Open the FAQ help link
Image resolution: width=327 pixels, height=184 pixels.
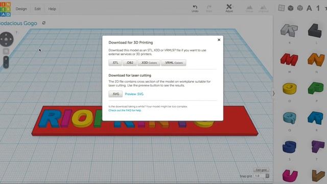(x=125, y=110)
